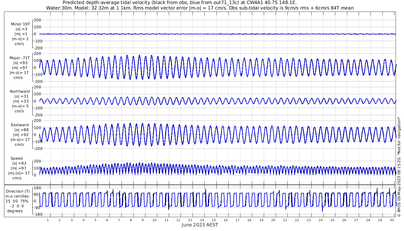Click day '21' on the date axis
Image resolution: width=404 pixels, height=231 pixels.
pyautogui.click(x=285, y=220)
